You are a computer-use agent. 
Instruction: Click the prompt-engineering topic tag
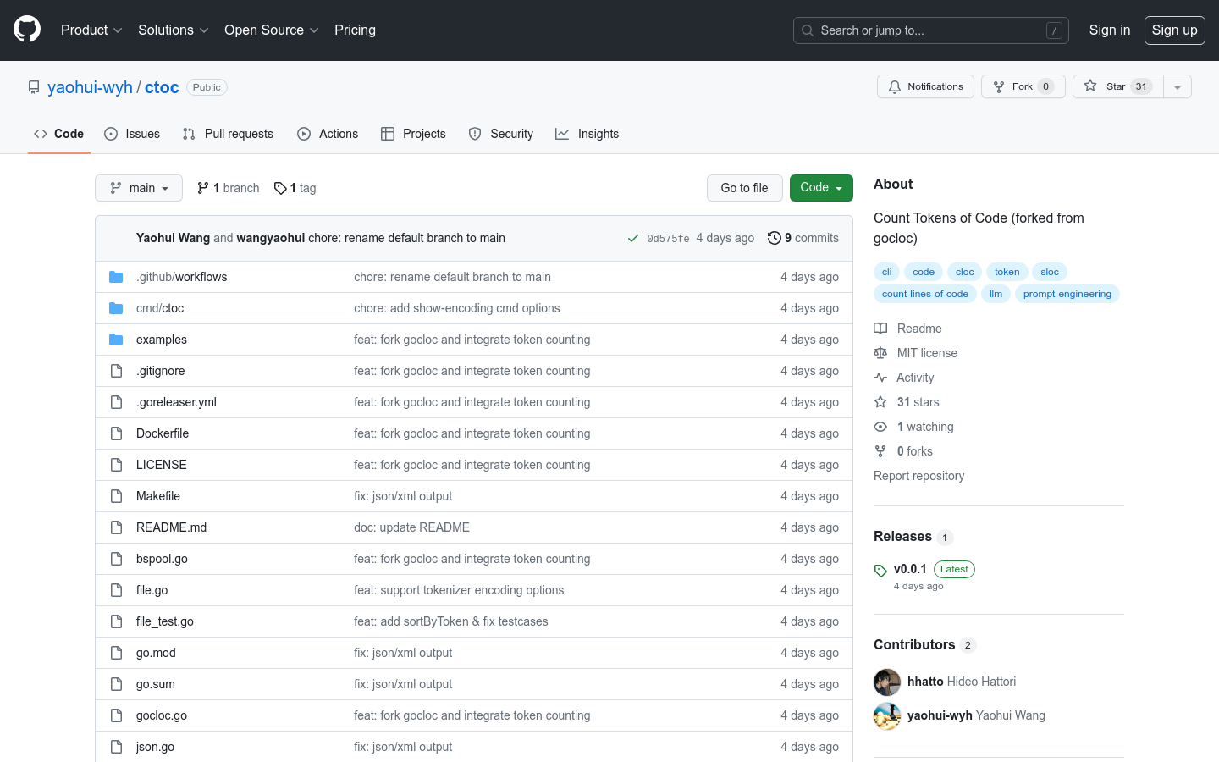click(x=1067, y=294)
